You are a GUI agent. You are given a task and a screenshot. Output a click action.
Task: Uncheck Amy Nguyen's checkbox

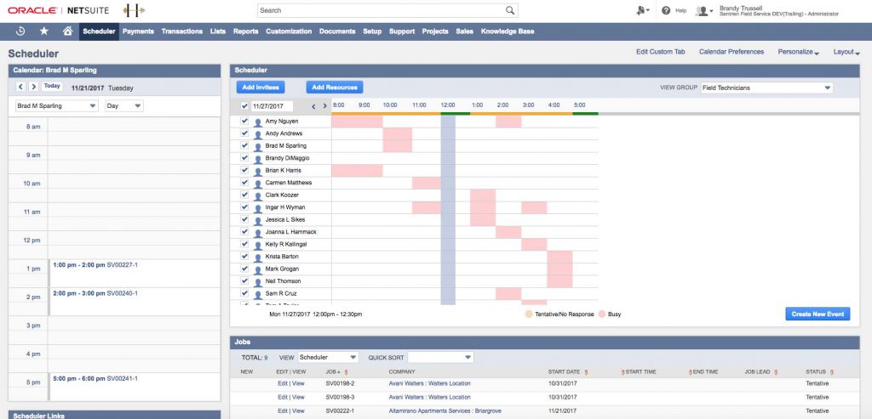[x=244, y=121]
